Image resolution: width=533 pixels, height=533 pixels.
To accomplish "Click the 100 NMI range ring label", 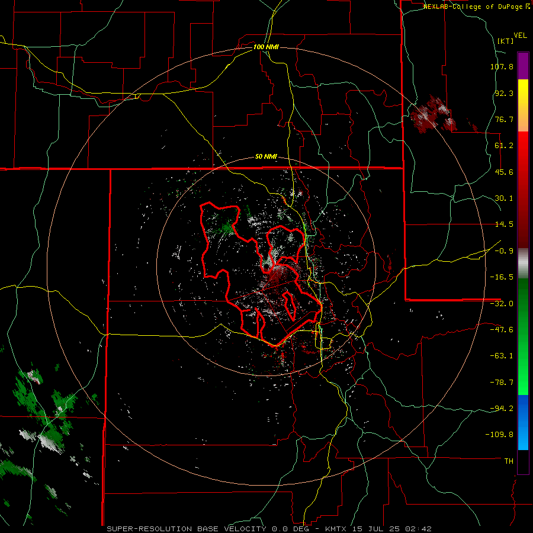I will pos(266,47).
